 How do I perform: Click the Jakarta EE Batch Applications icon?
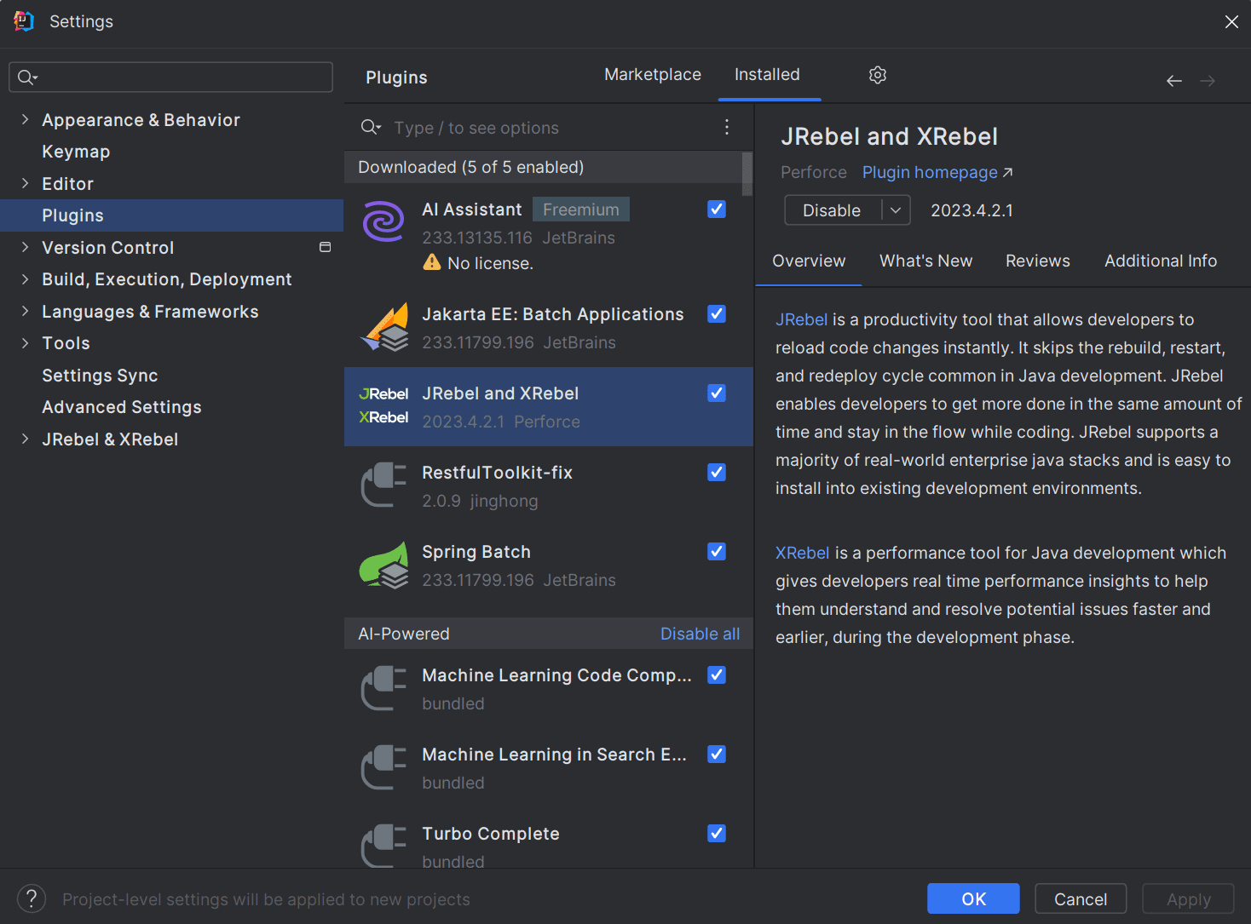click(x=384, y=328)
